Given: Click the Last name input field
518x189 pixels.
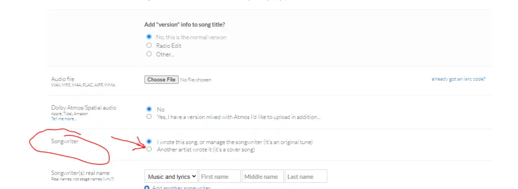Looking at the screenshot, I should pos(306,176).
